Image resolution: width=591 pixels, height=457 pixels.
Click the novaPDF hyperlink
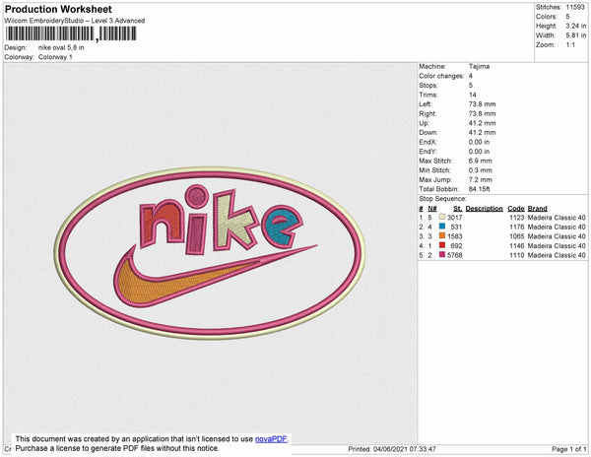pos(271,439)
